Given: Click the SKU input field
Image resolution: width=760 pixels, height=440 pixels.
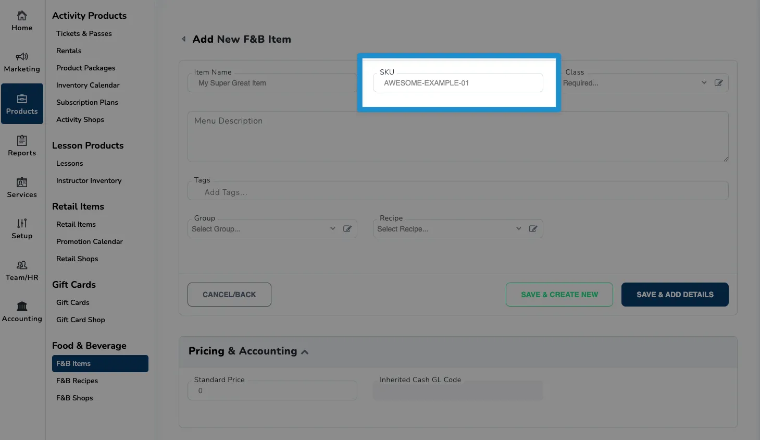Looking at the screenshot, I should 458,83.
